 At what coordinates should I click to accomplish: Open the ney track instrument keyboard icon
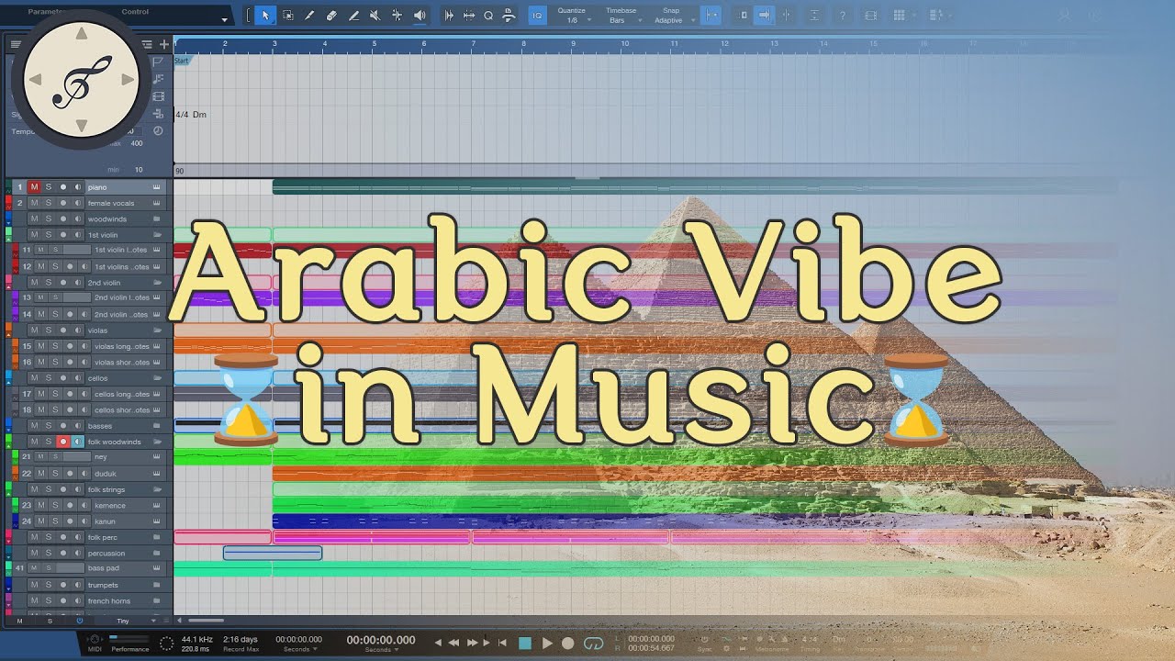tap(157, 457)
